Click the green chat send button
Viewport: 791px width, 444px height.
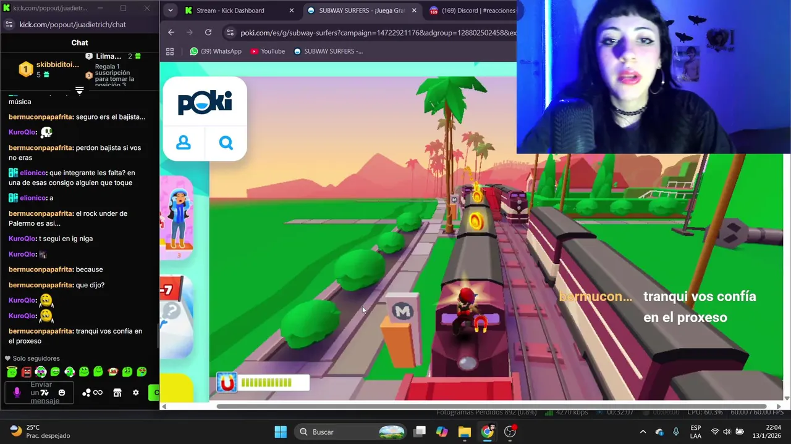click(154, 392)
